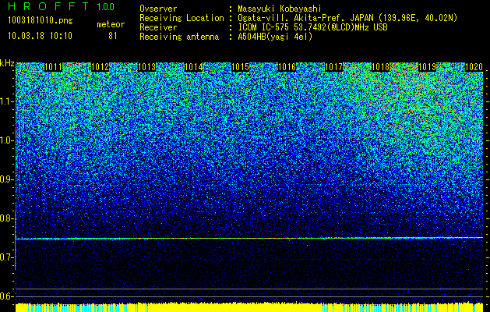490x312 pixels.
Task: Click time marker 1017
Action: point(333,67)
